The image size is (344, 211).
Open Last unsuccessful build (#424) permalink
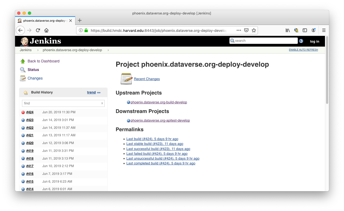(x=163, y=159)
